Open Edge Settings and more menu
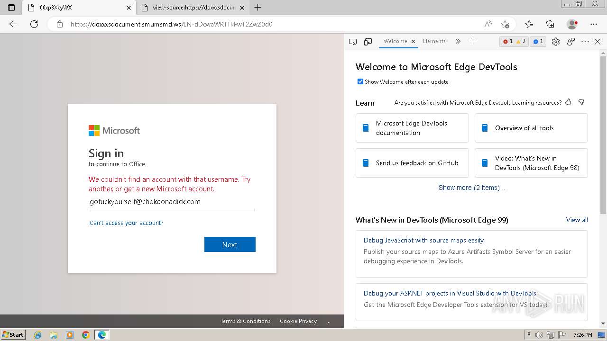Image resolution: width=607 pixels, height=341 pixels. point(594,24)
